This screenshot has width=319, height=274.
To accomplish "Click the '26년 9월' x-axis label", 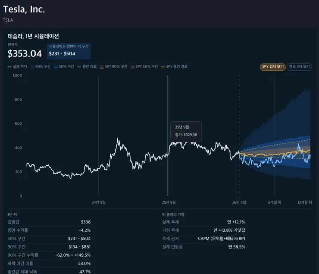I will [x=239, y=202].
